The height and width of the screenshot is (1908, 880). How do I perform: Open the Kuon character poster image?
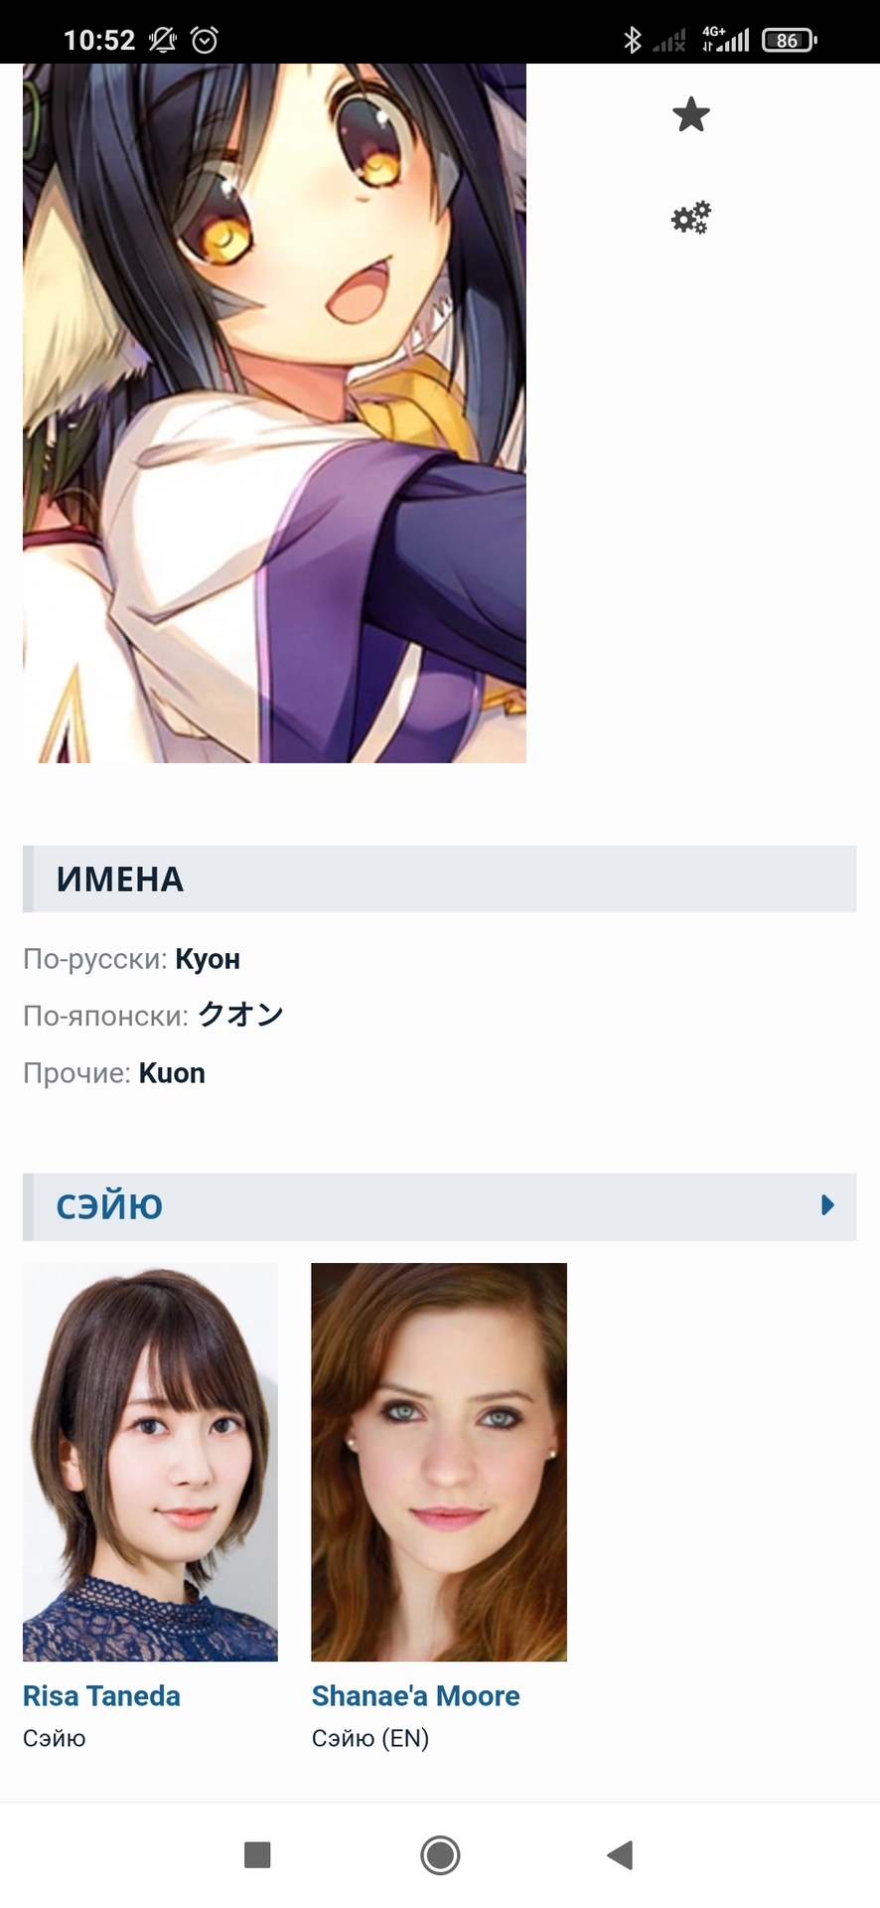tap(274, 413)
